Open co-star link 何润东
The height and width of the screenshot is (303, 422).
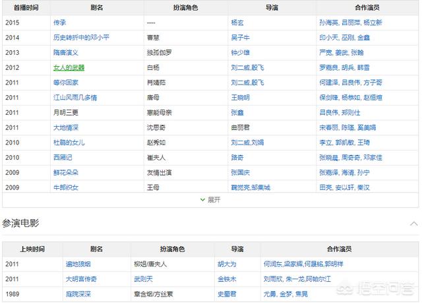(272, 264)
